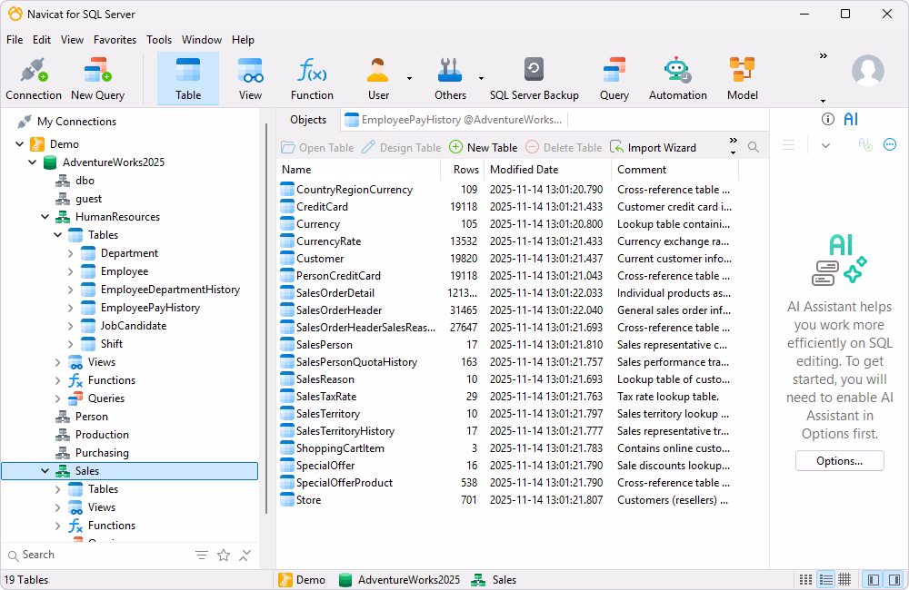Expand the JobCandidate table node

(71, 325)
